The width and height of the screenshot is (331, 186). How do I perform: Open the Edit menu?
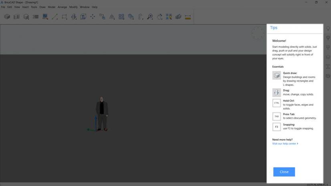click(10, 7)
